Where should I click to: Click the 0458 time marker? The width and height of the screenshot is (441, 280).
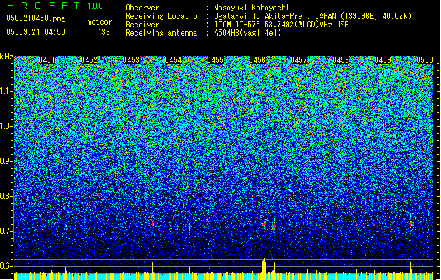pos(341,60)
